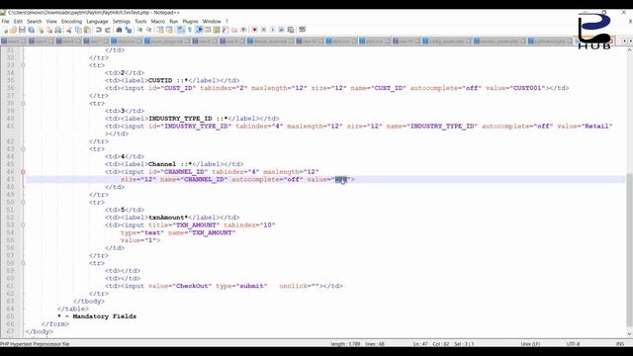Click the value "CUST001" on line 36
The image size is (633, 356).
527,88
